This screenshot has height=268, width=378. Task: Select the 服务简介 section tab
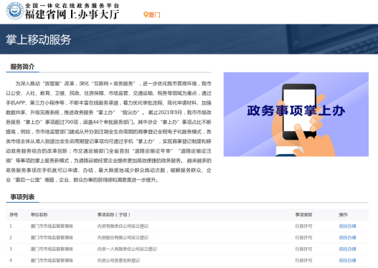point(22,67)
